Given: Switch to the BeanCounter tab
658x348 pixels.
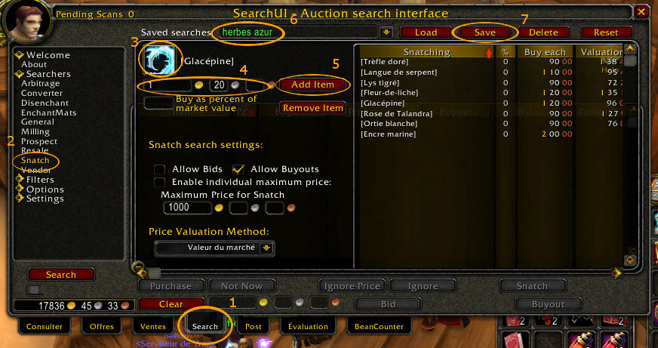Looking at the screenshot, I should pos(379,326).
